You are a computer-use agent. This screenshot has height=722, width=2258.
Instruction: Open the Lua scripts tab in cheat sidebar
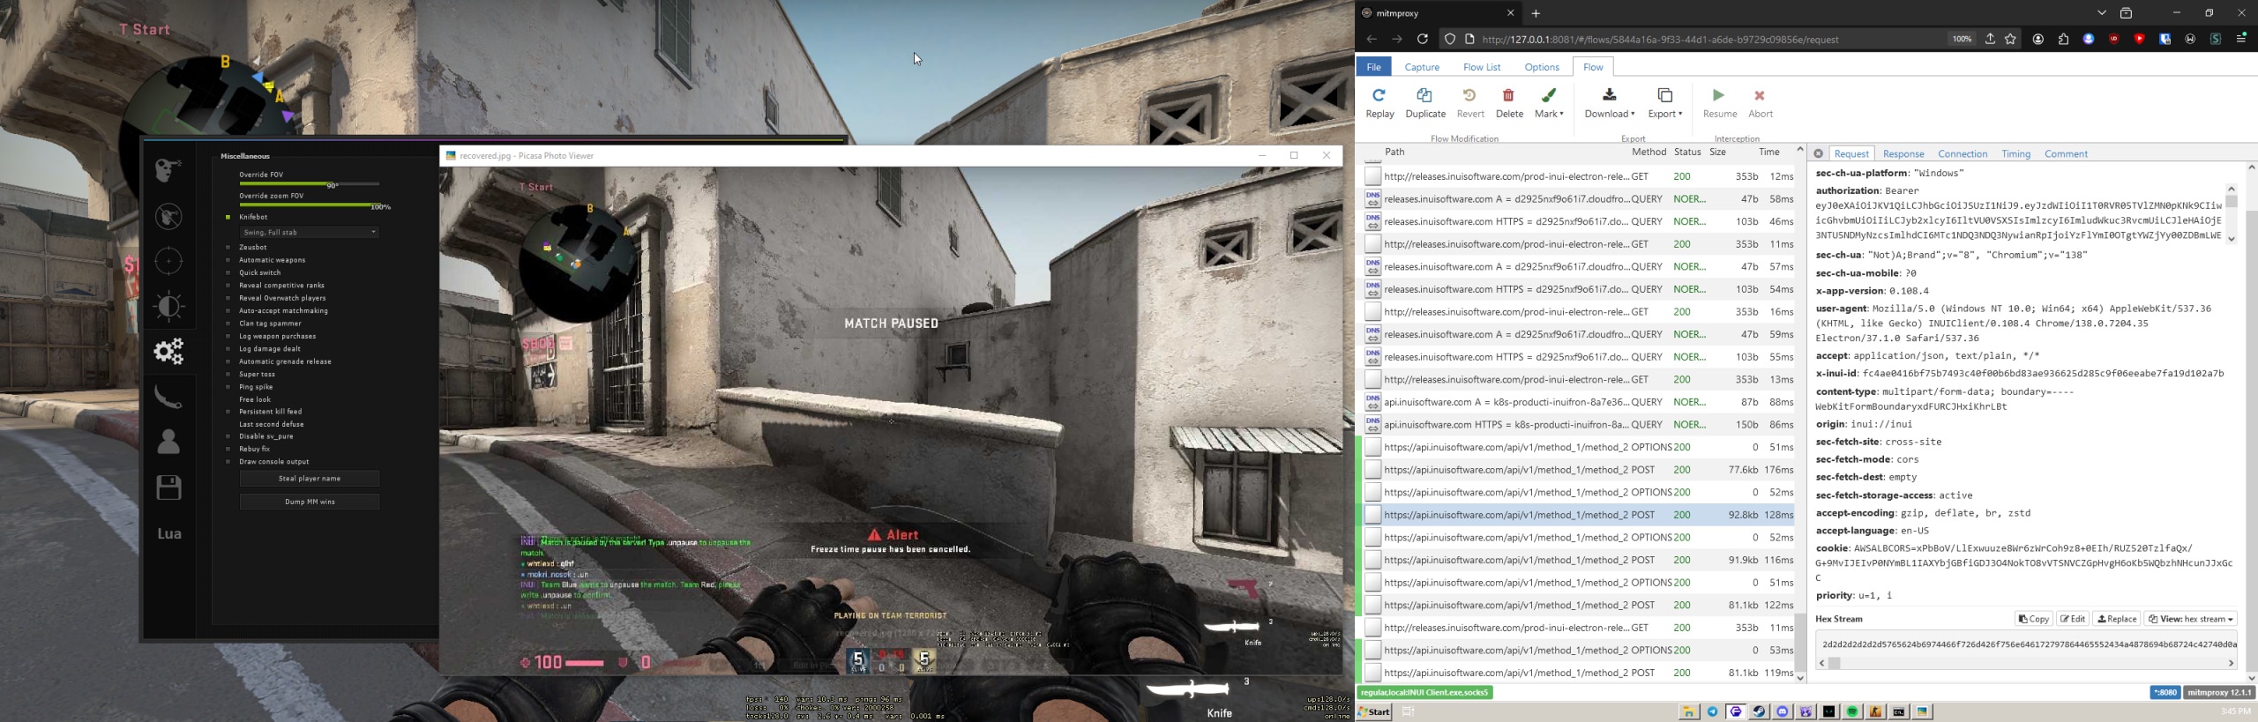pyautogui.click(x=169, y=533)
